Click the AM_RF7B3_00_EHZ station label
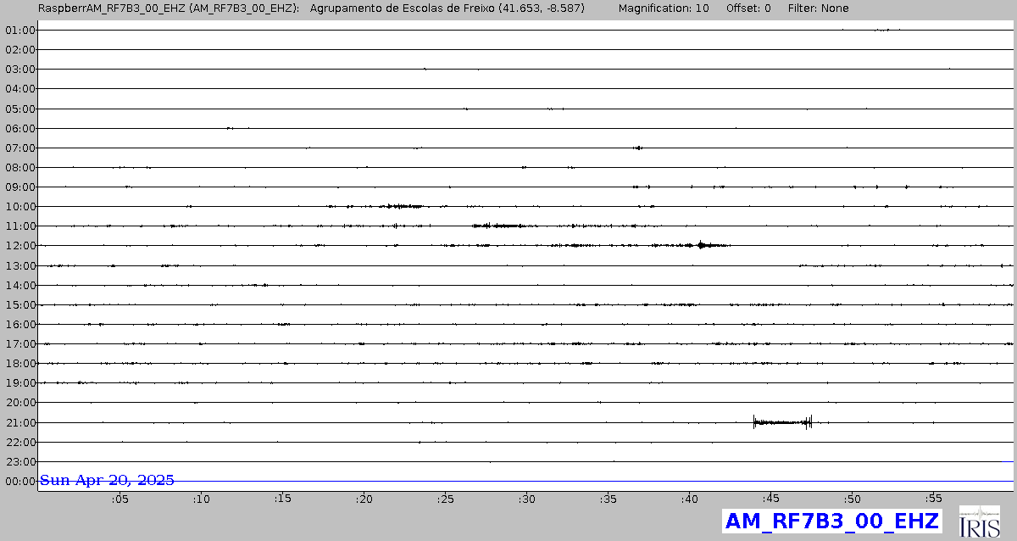 (x=832, y=521)
